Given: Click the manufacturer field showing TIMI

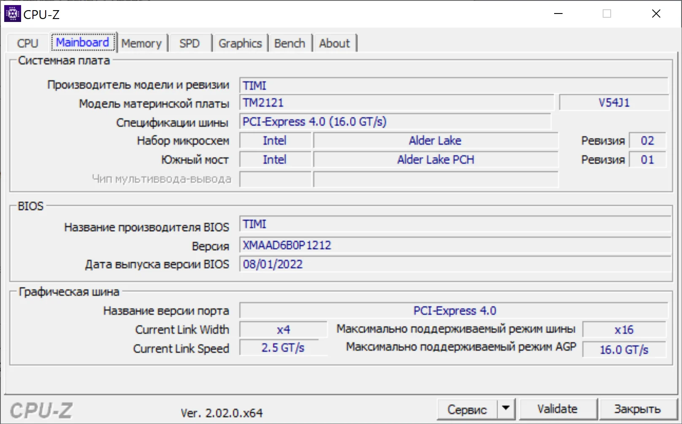Looking at the screenshot, I should (x=454, y=86).
